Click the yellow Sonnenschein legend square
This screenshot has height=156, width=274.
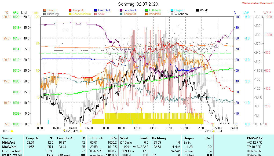click(x=70, y=14)
